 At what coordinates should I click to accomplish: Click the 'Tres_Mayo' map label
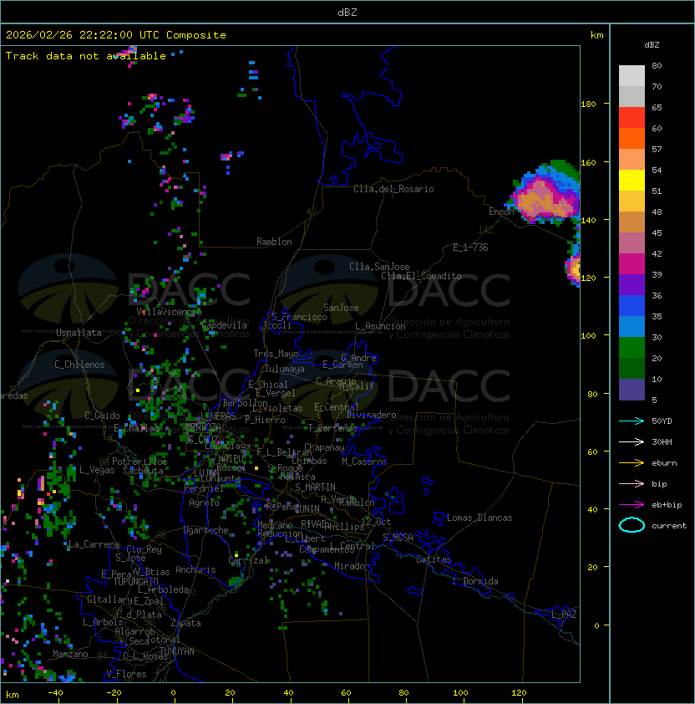276,354
